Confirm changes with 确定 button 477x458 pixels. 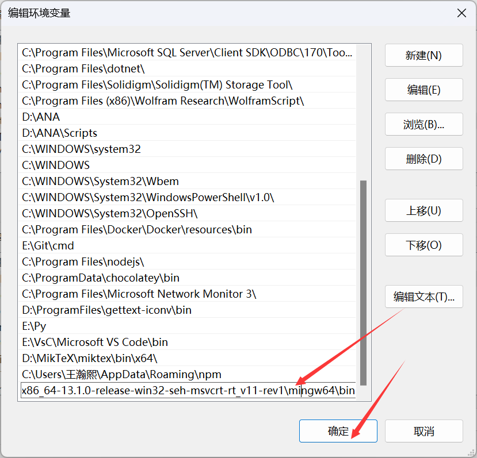point(338,431)
